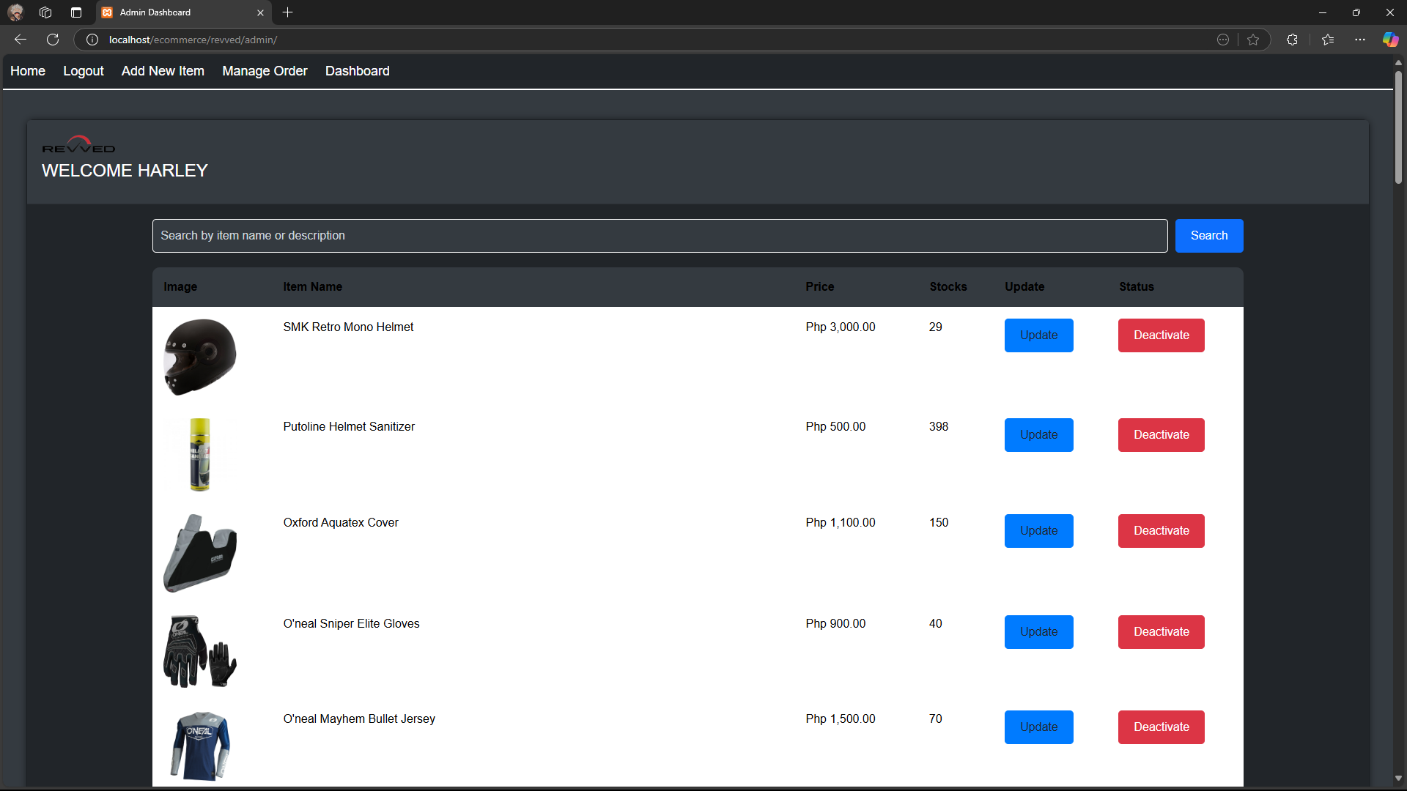Open browser Settings and more menu
1407x791 pixels.
[x=1360, y=40]
